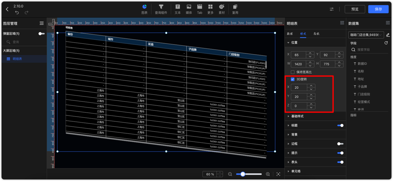
Task: Select the 查询组件 filter icon
Action: point(161,9)
